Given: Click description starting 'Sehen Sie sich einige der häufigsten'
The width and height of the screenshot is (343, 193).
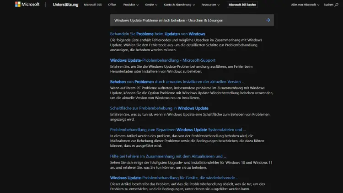Looking at the screenshot, I should point(191,165).
